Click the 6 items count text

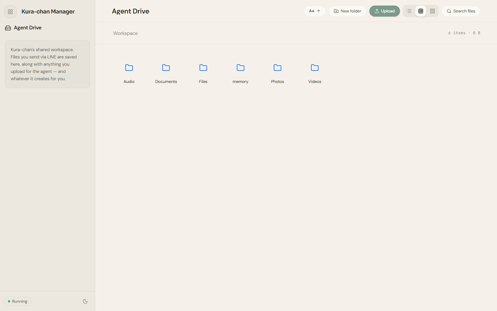[457, 33]
